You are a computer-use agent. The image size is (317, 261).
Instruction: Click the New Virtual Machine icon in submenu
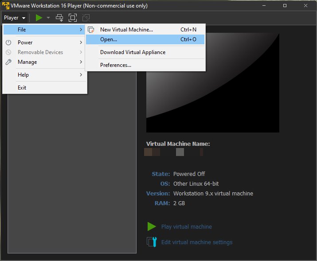(91, 30)
